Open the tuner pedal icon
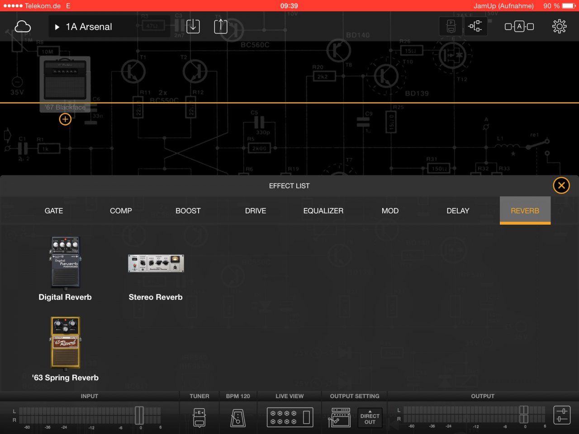Screen dimensions: 579x434 click(x=199, y=418)
